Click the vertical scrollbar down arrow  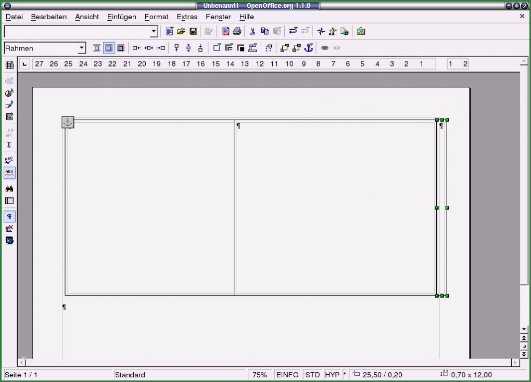click(524, 329)
